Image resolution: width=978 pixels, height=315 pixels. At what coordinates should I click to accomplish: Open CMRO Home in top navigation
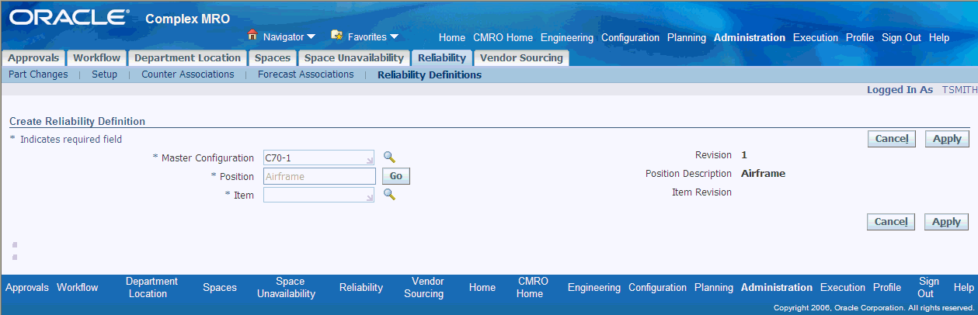[503, 37]
